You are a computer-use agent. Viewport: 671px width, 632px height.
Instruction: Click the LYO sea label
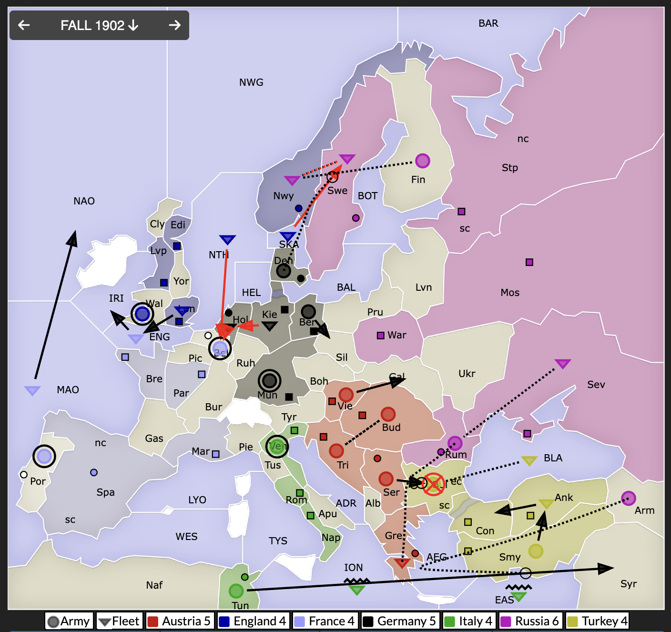[197, 500]
